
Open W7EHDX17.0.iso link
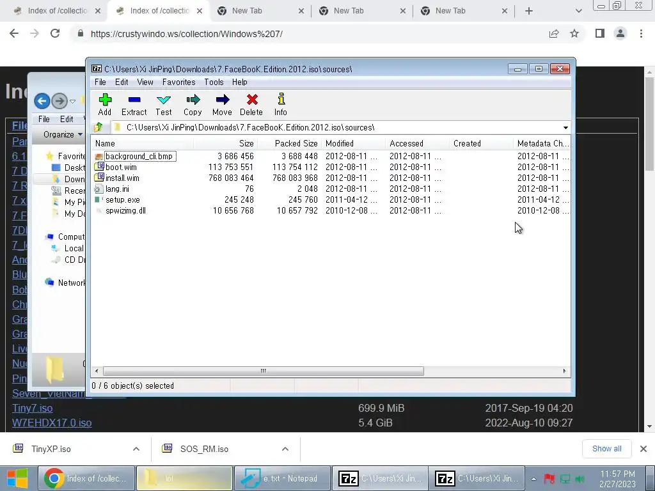coord(52,423)
